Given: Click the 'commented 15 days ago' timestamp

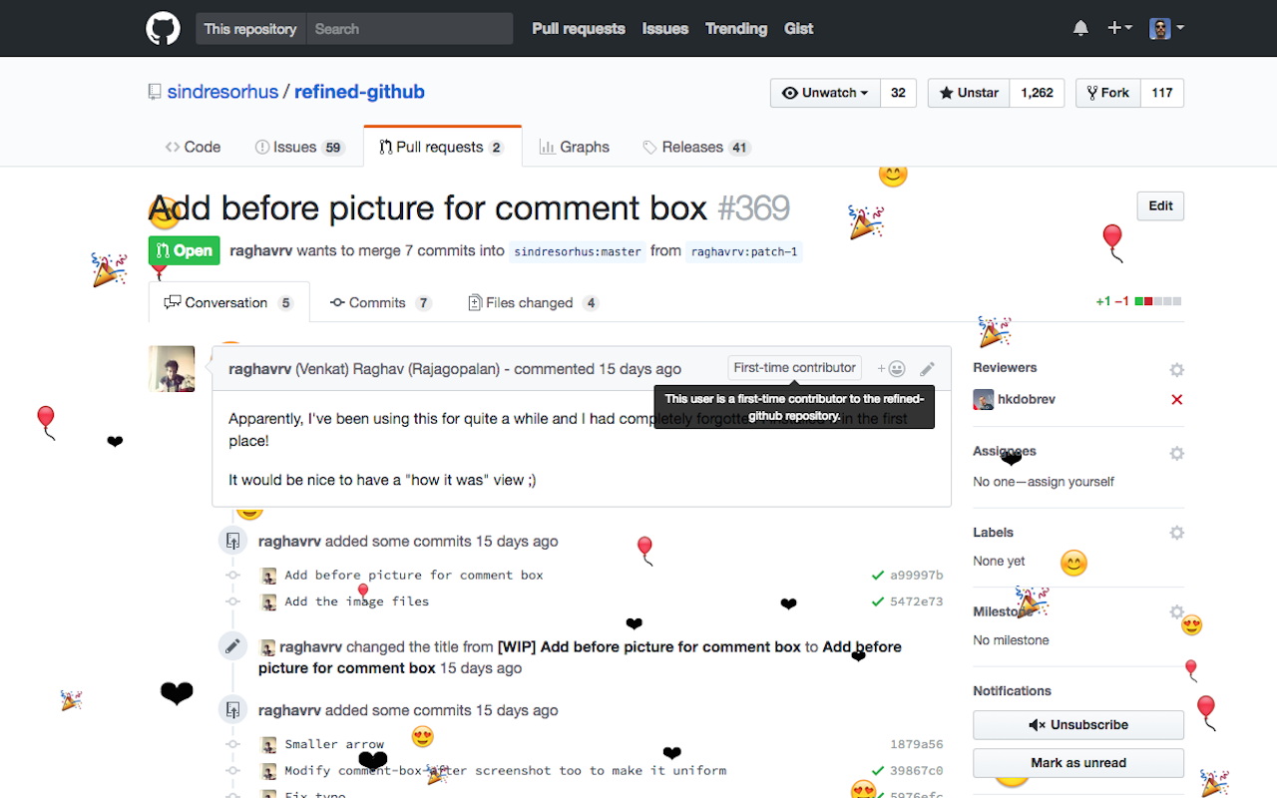Looking at the screenshot, I should pyautogui.click(x=597, y=369).
